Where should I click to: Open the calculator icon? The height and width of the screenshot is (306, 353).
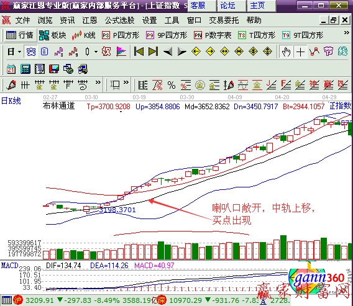point(25,69)
